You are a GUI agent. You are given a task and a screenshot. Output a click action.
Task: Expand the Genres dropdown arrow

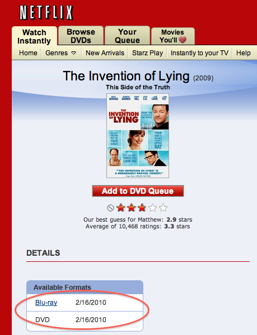tap(74, 53)
